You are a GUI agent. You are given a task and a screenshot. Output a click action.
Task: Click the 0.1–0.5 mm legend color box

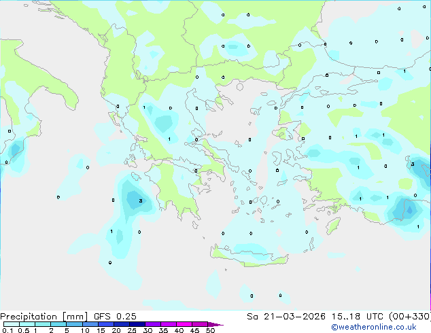point(12,324)
